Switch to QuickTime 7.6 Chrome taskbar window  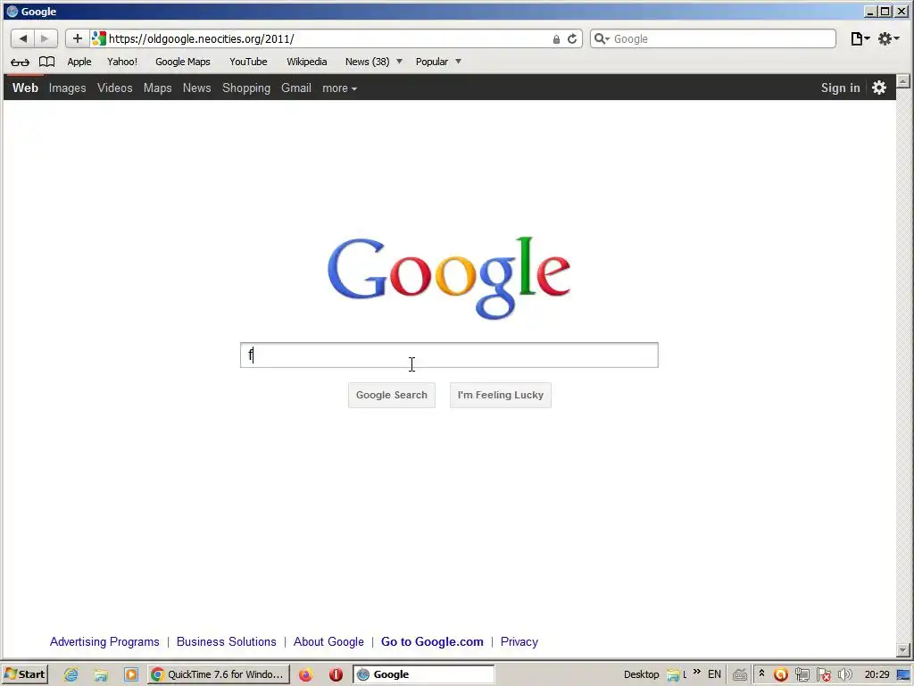219,674
